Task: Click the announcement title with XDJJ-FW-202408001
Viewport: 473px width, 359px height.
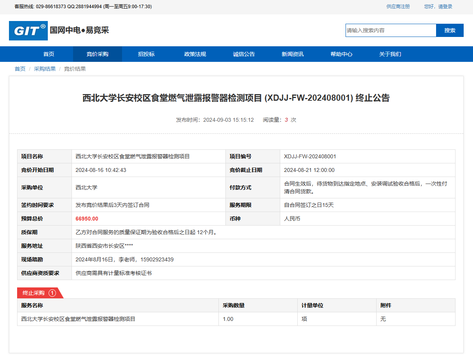Action: pos(236,98)
